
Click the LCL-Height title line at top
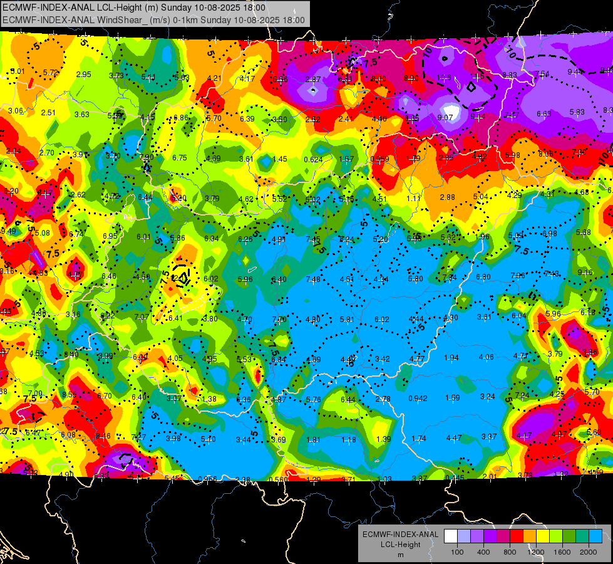click(134, 8)
